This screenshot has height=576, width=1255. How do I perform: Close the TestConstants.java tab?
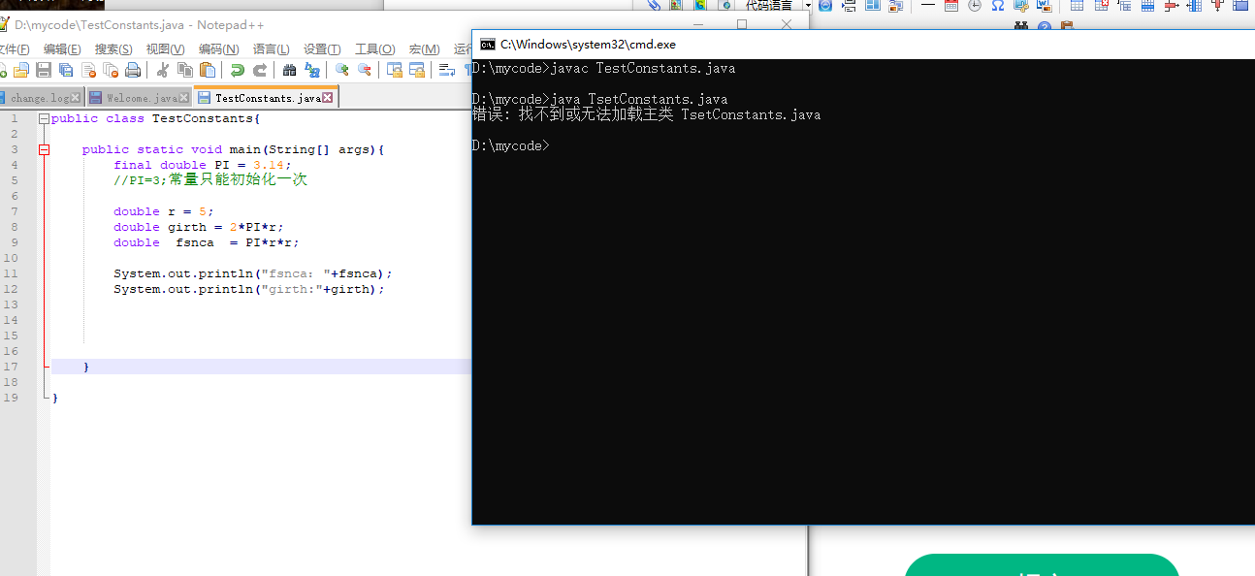[x=327, y=98]
